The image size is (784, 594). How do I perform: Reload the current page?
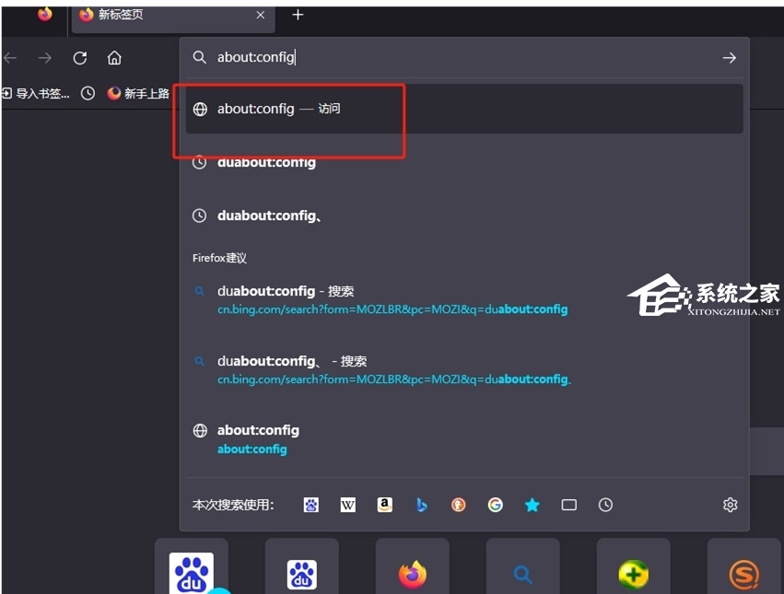pyautogui.click(x=80, y=58)
